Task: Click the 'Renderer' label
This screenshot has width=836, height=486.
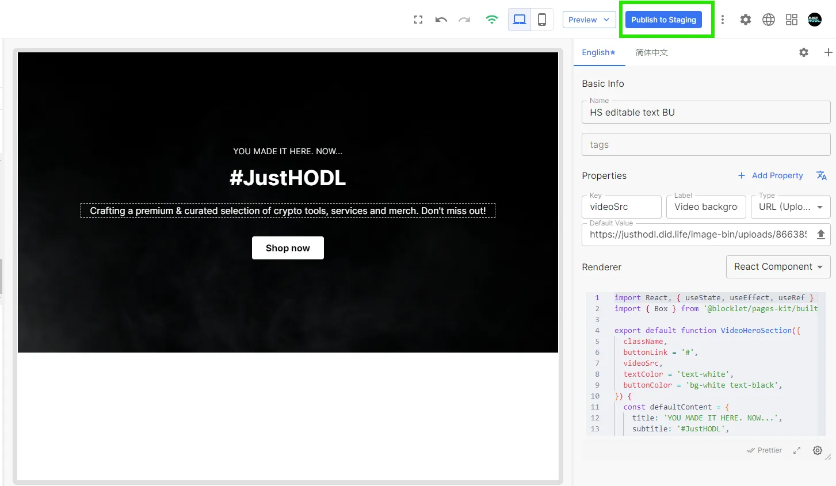Action: [602, 267]
